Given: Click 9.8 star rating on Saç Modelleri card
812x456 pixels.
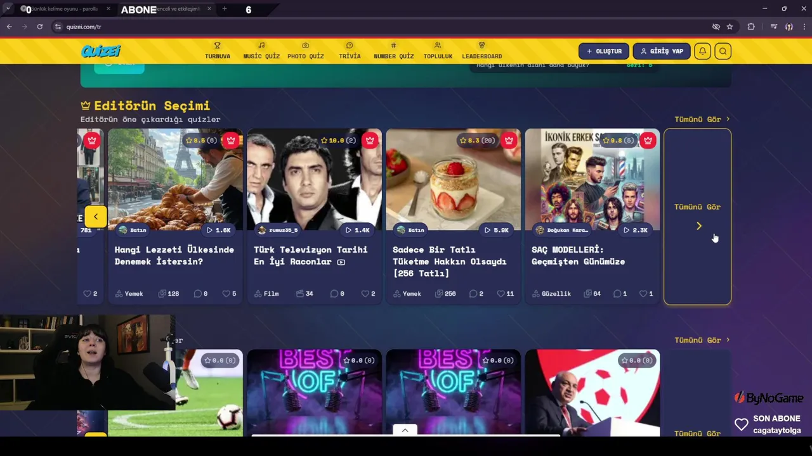Looking at the screenshot, I should [618, 140].
